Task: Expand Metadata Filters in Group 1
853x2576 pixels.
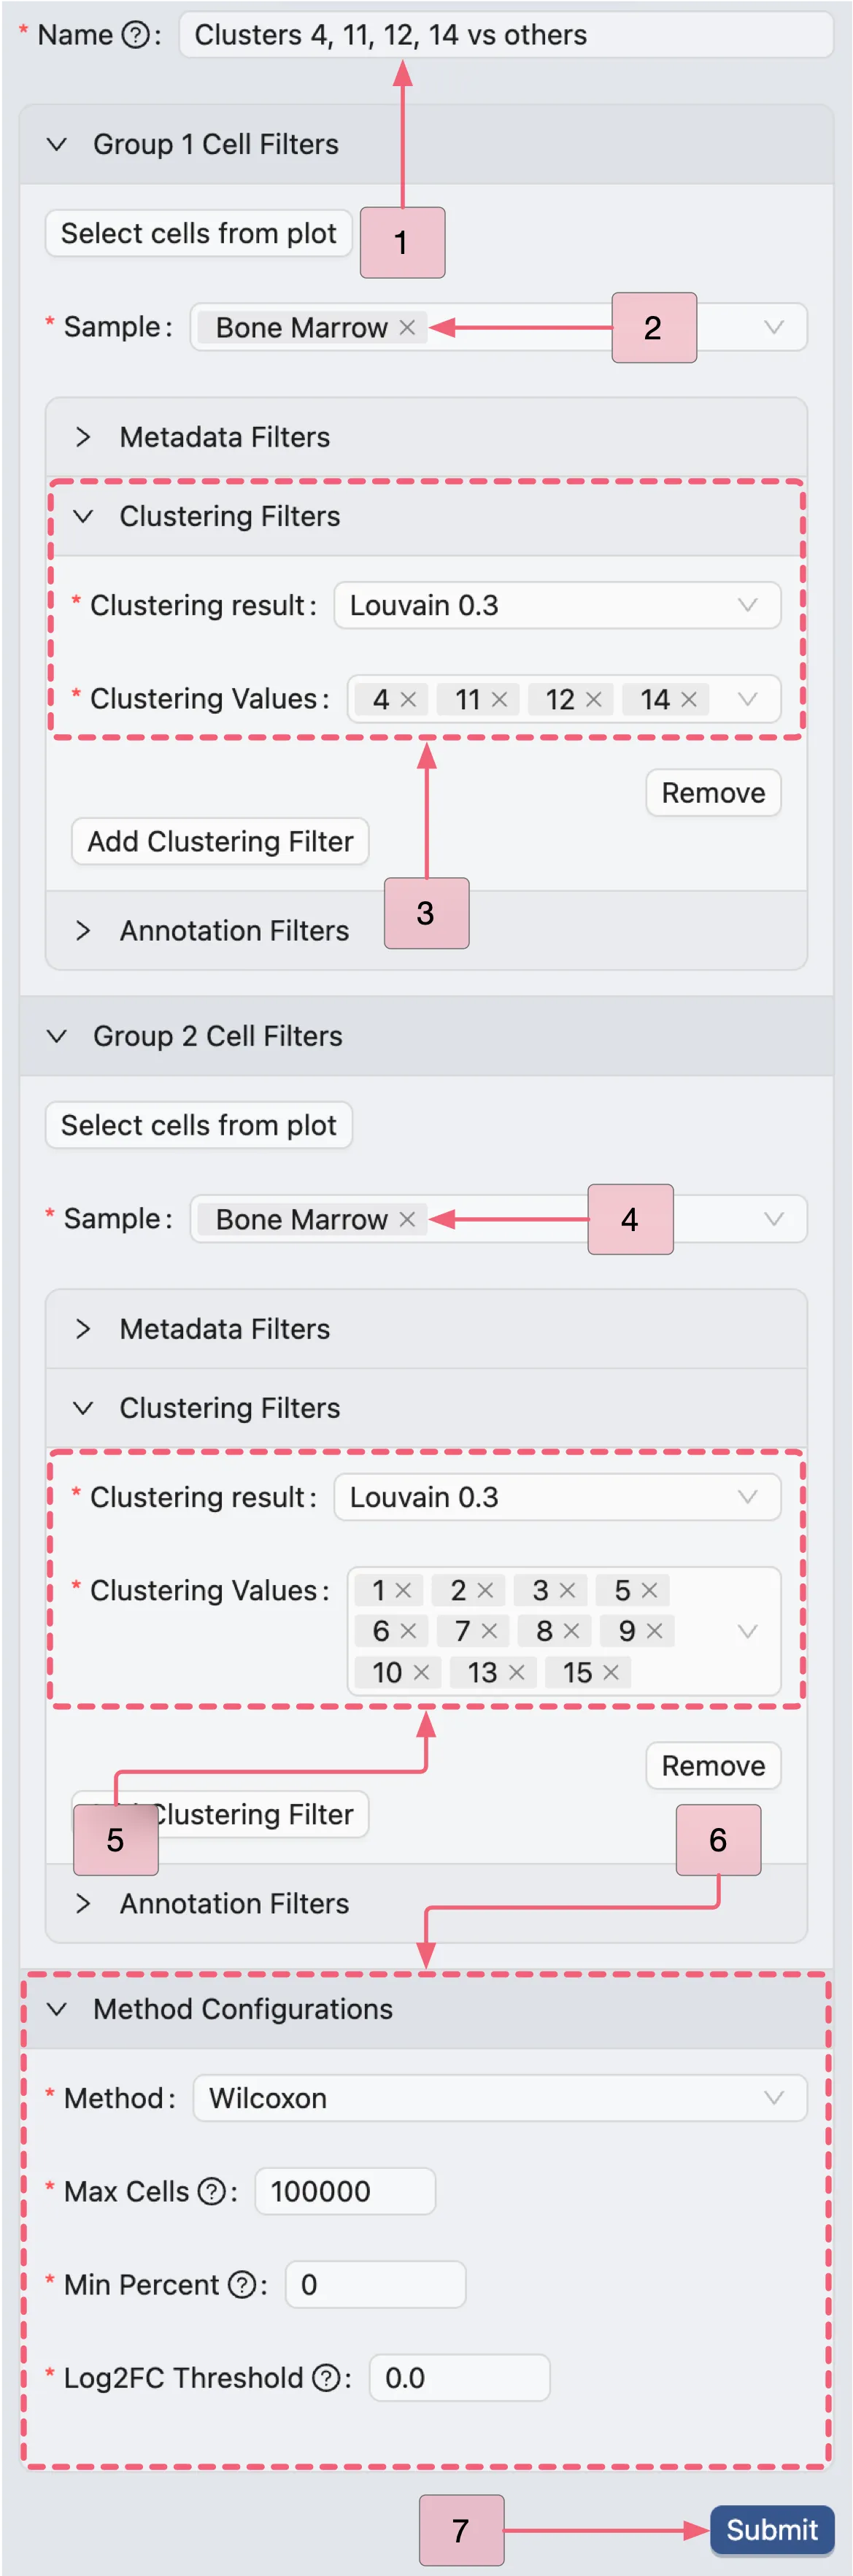Action: click(x=224, y=437)
